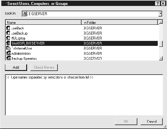Select the MJLaptop name entry
The image size is (167, 129).
click(x=18, y=38)
